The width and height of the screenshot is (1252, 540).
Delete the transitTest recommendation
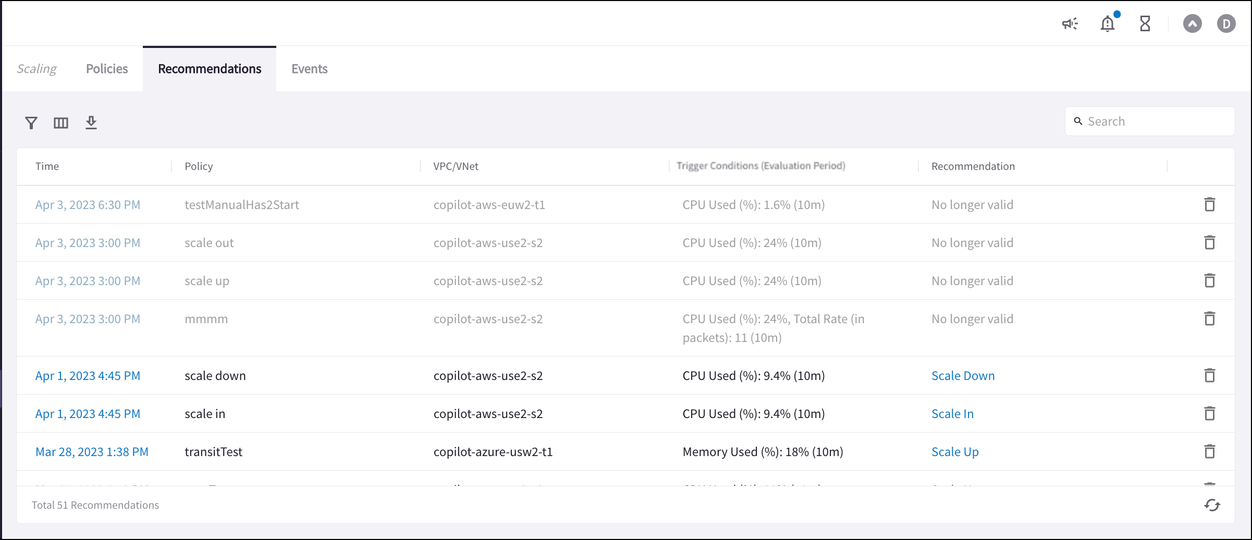pyautogui.click(x=1210, y=451)
